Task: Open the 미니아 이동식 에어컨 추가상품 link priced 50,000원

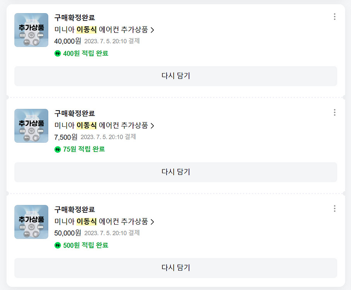Action: [101, 221]
